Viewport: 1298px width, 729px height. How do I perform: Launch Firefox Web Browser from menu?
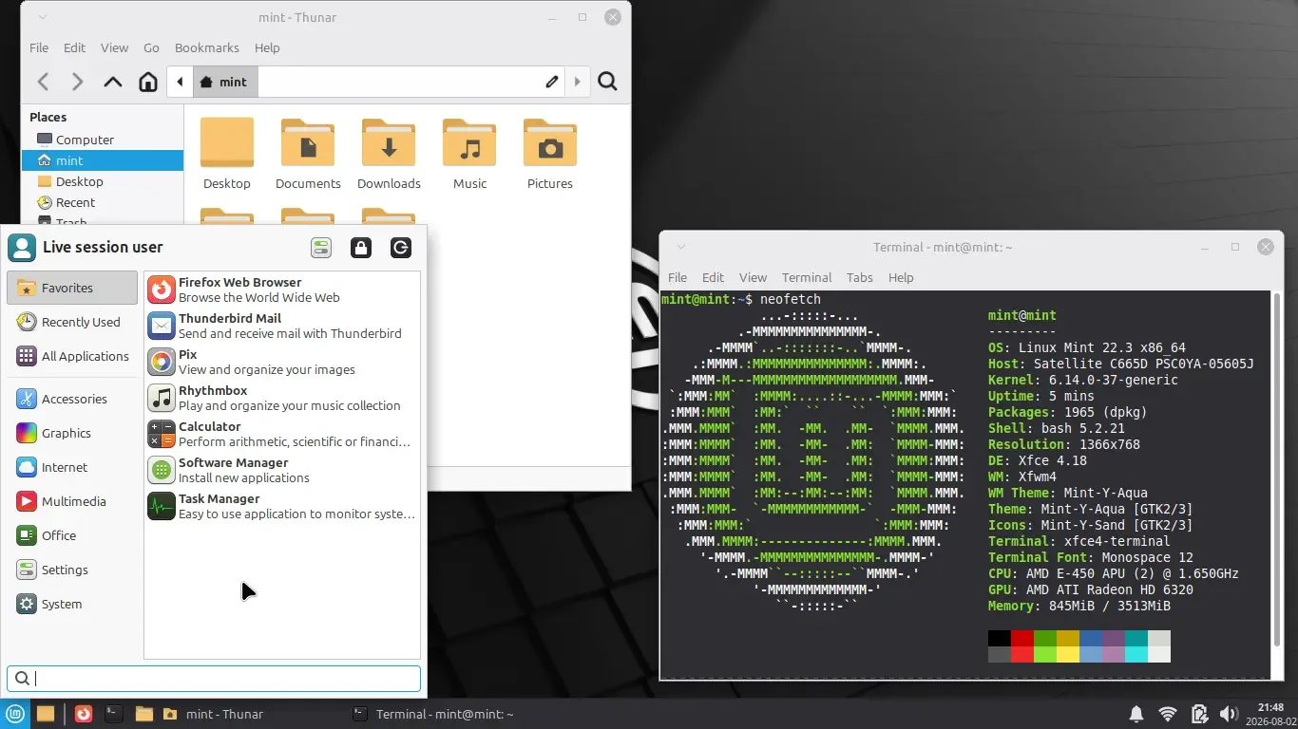[x=282, y=290]
